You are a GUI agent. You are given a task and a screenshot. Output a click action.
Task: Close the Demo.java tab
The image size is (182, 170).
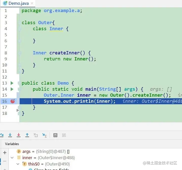click(32, 3)
